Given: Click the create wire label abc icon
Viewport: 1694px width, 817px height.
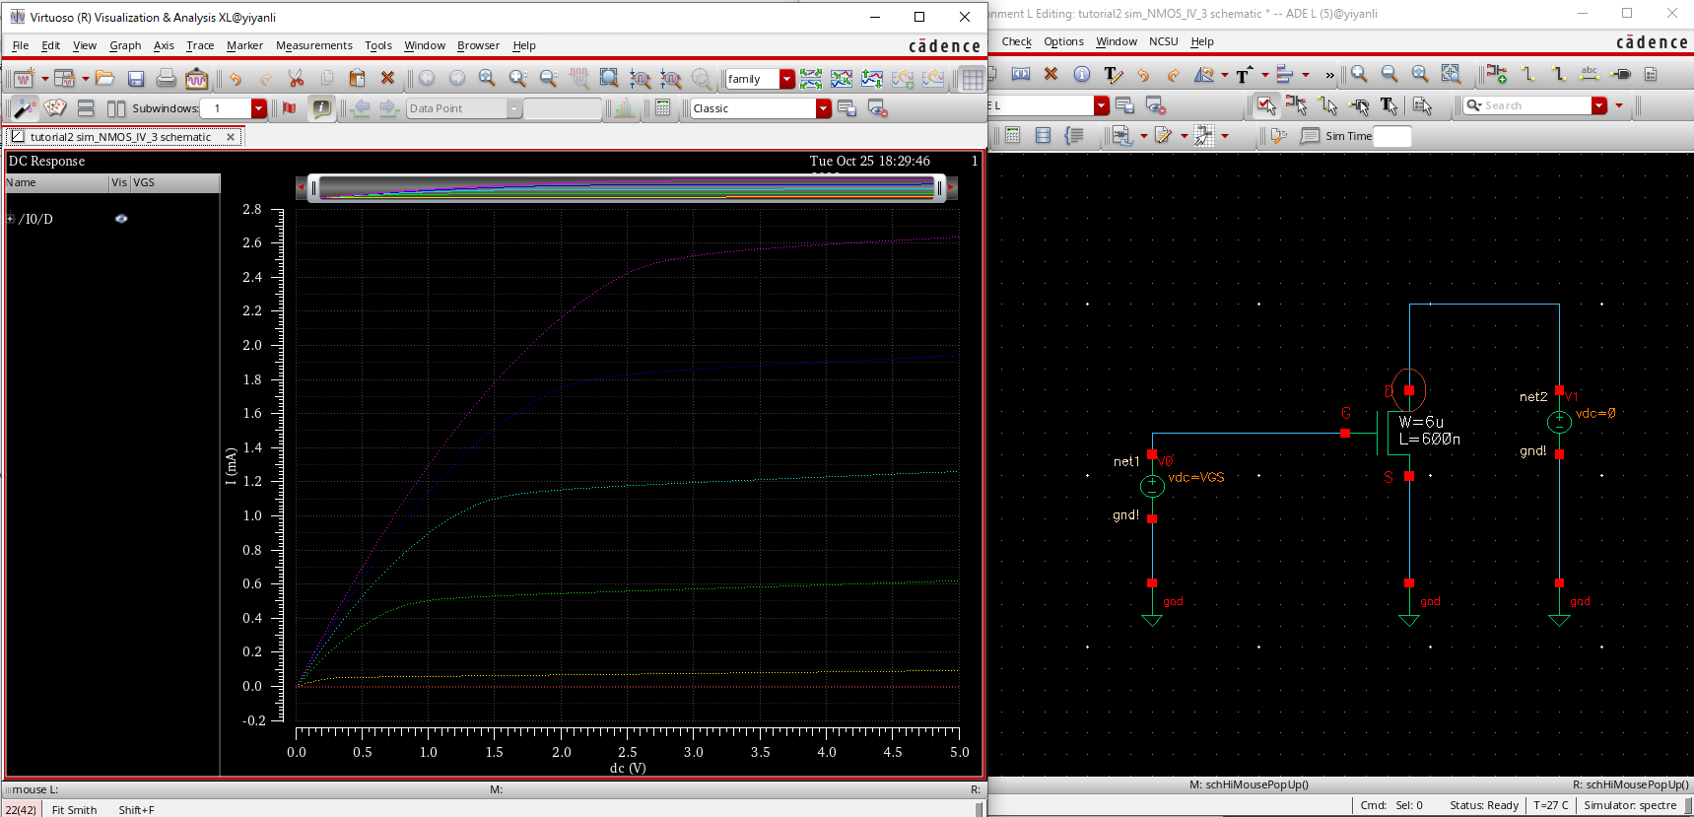Looking at the screenshot, I should tap(1589, 74).
